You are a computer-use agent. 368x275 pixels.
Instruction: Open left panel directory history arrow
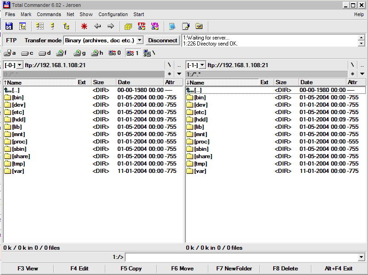point(179,74)
